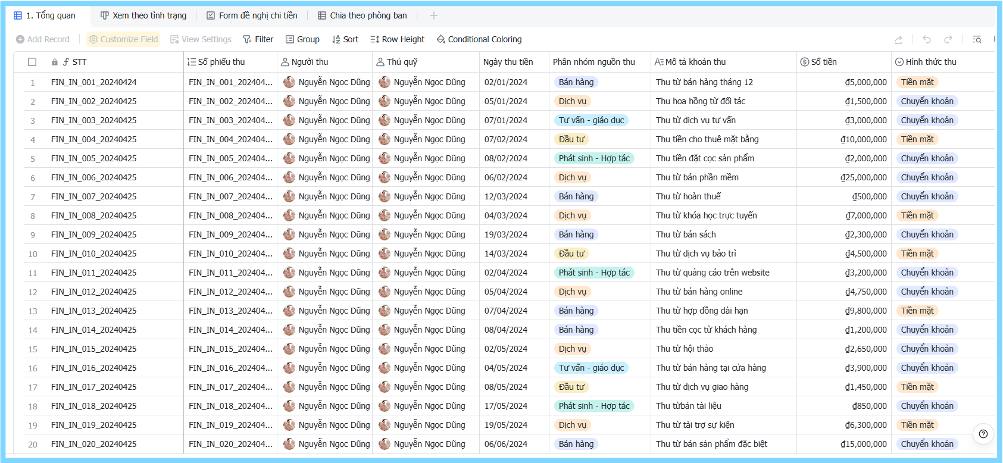Image resolution: width=1003 pixels, height=463 pixels.
Task: Click the Sort arrows icon
Action: pyautogui.click(x=336, y=39)
